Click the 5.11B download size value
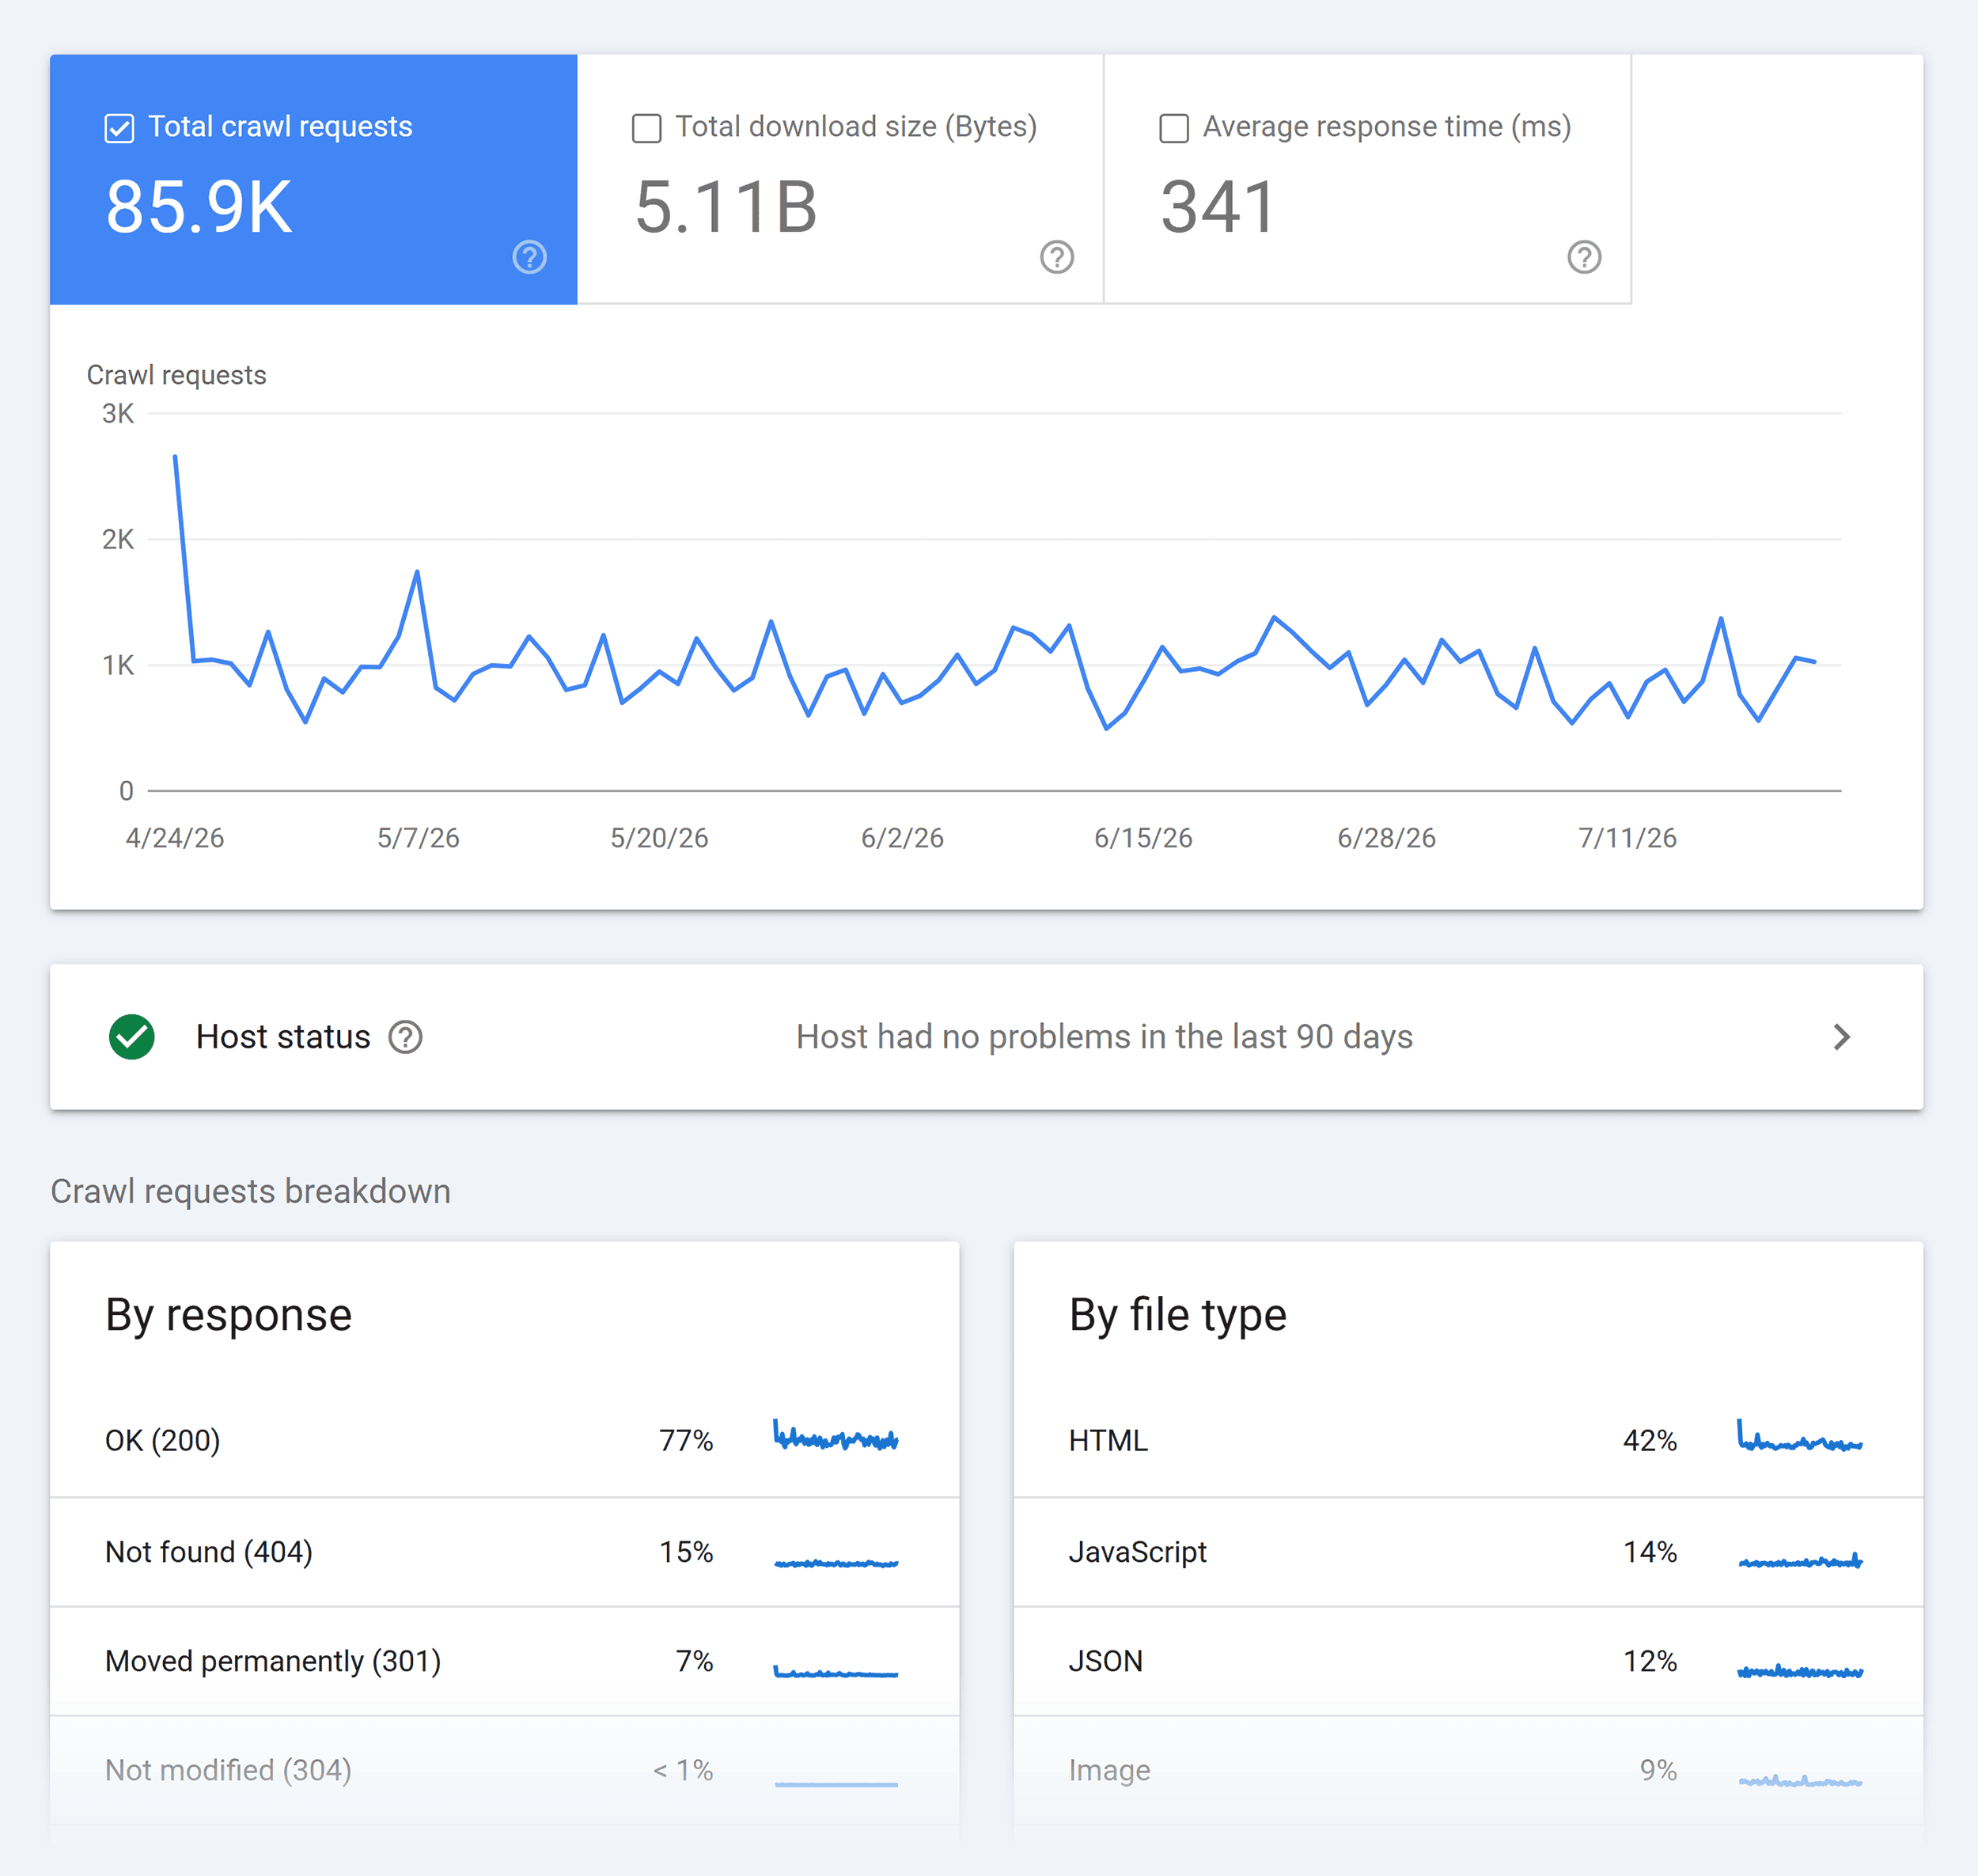The width and height of the screenshot is (1978, 1876). click(726, 207)
